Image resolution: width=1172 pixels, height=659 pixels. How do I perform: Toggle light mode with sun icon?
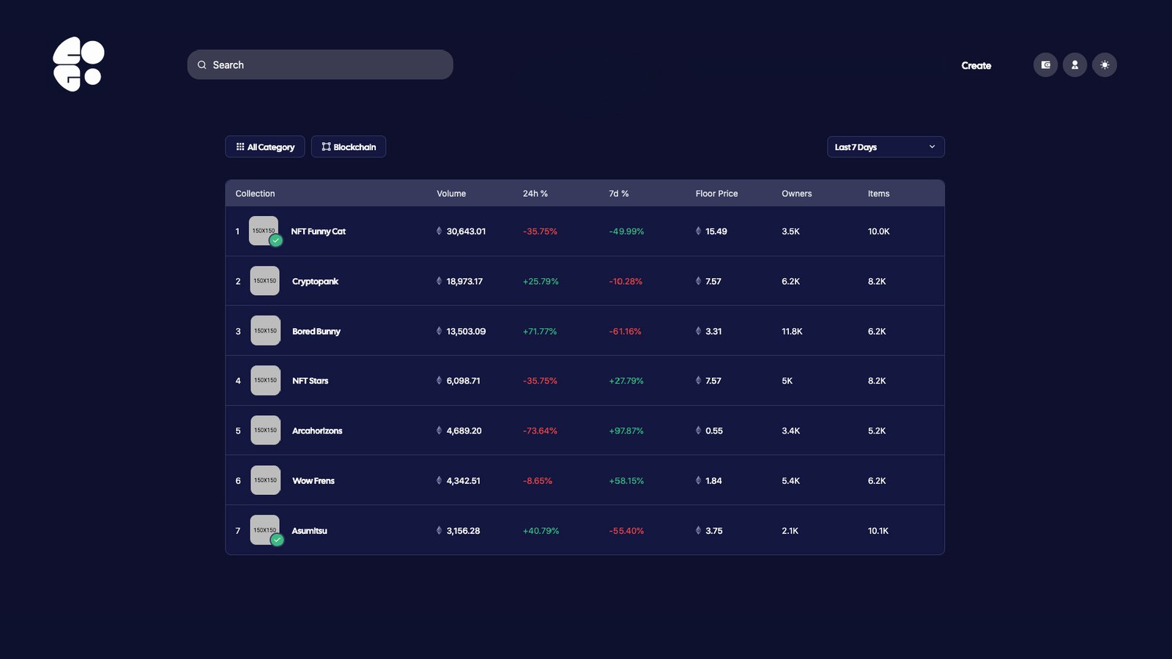[1104, 65]
